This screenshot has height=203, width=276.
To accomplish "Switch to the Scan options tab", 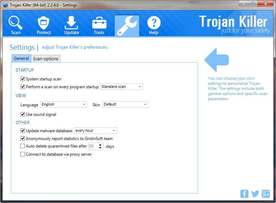I will click(46, 59).
